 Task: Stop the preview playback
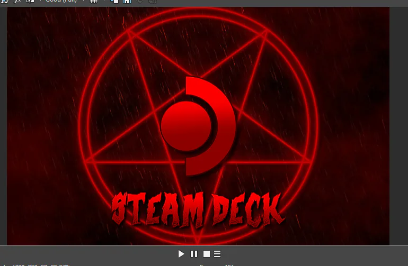point(207,254)
